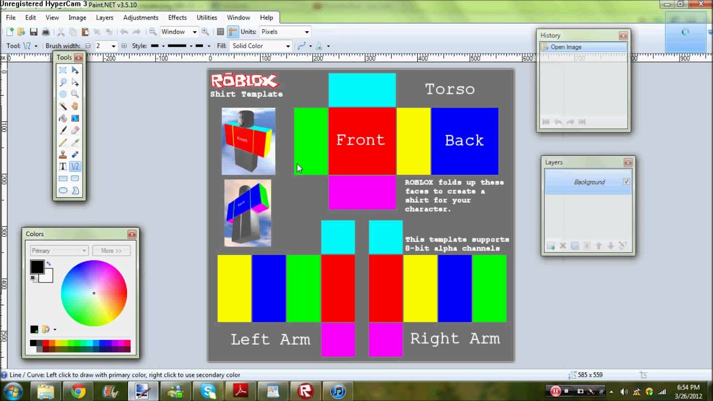Image resolution: width=713 pixels, height=401 pixels.
Task: Open the Edit menu
Action: coord(31,17)
